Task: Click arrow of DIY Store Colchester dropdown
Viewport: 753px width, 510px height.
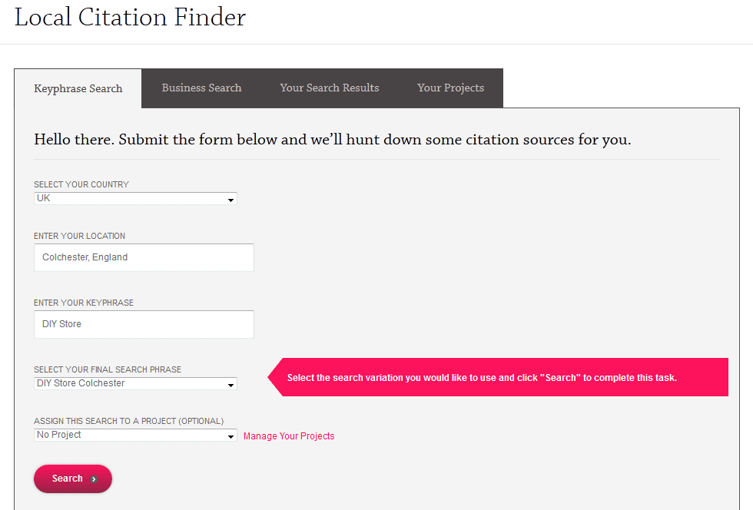Action: coord(231,385)
